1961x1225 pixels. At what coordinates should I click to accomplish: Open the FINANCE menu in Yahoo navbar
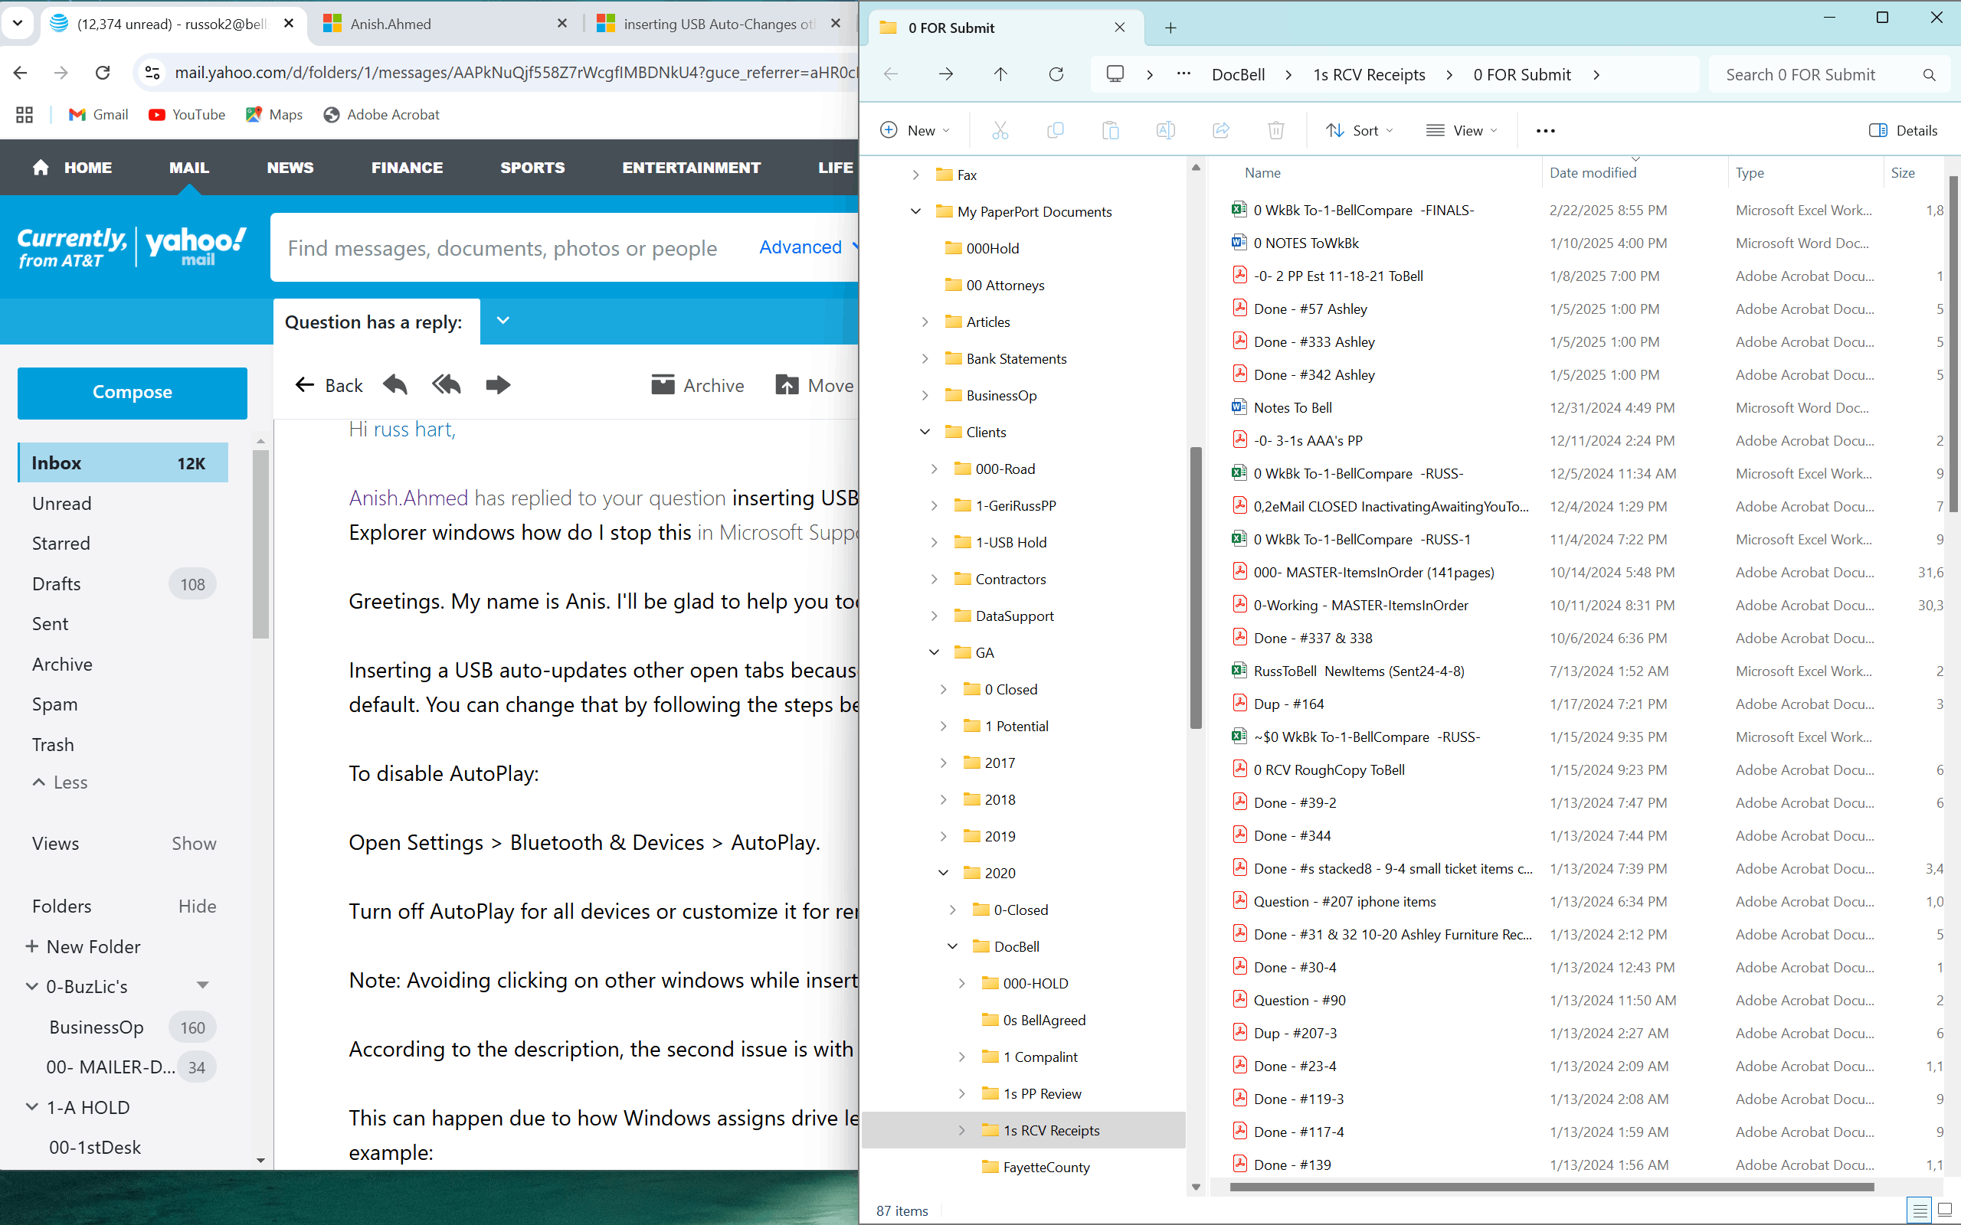(407, 168)
